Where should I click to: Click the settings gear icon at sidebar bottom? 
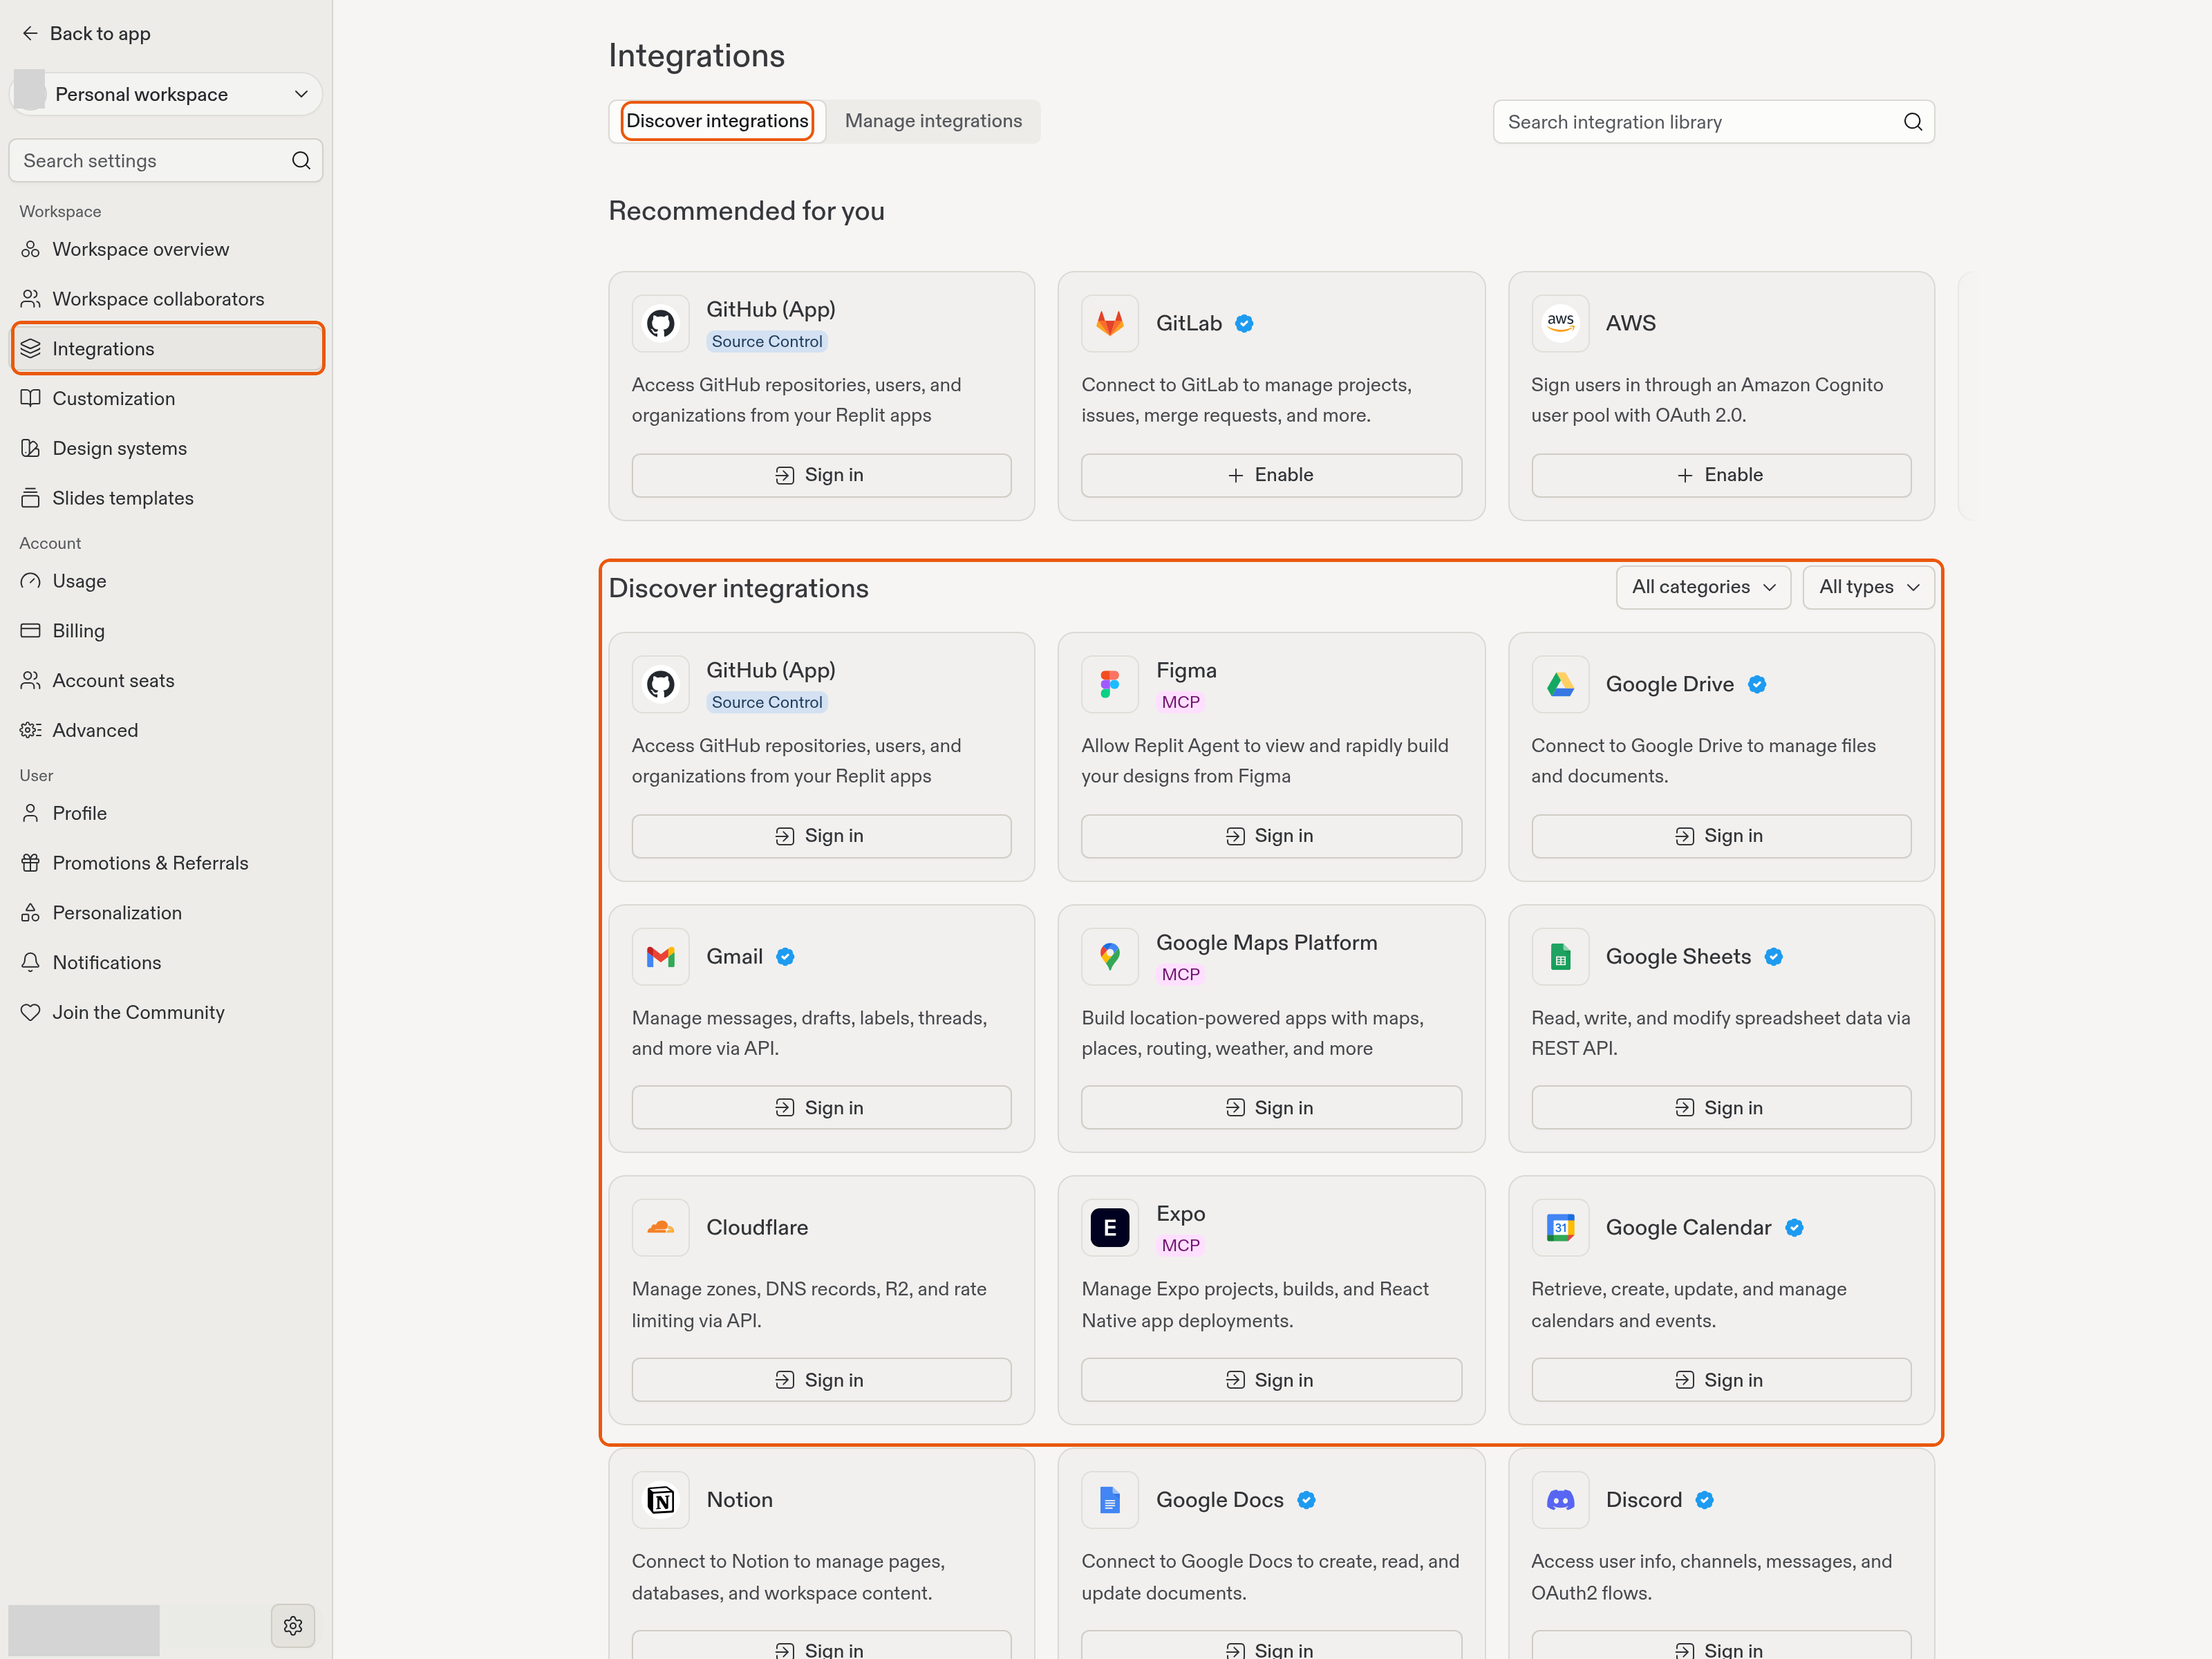coord(293,1625)
